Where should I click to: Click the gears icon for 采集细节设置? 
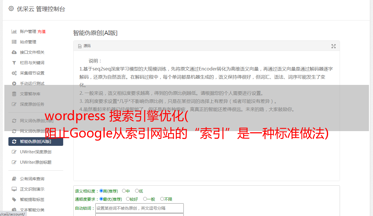14,73
